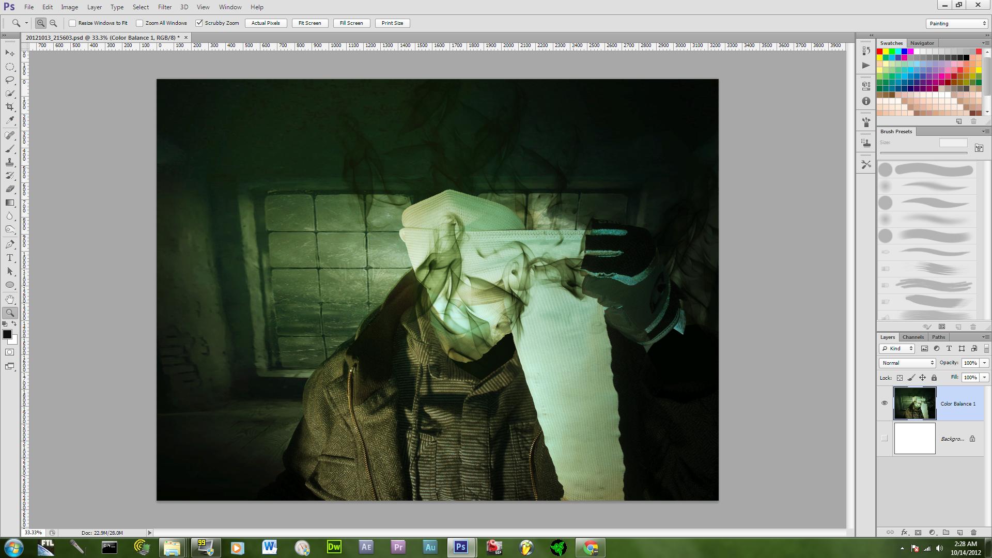
Task: Click the delete layer trash icon
Action: pos(973,532)
